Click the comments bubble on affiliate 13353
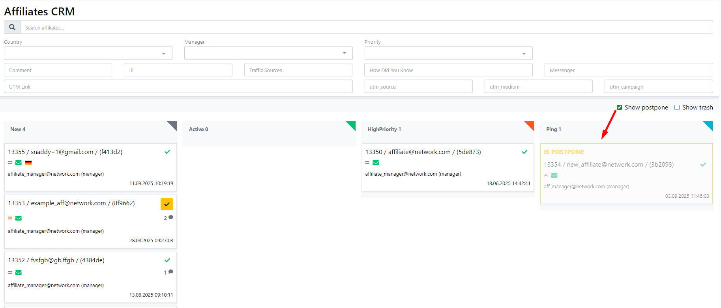The image size is (721, 308). (170, 218)
